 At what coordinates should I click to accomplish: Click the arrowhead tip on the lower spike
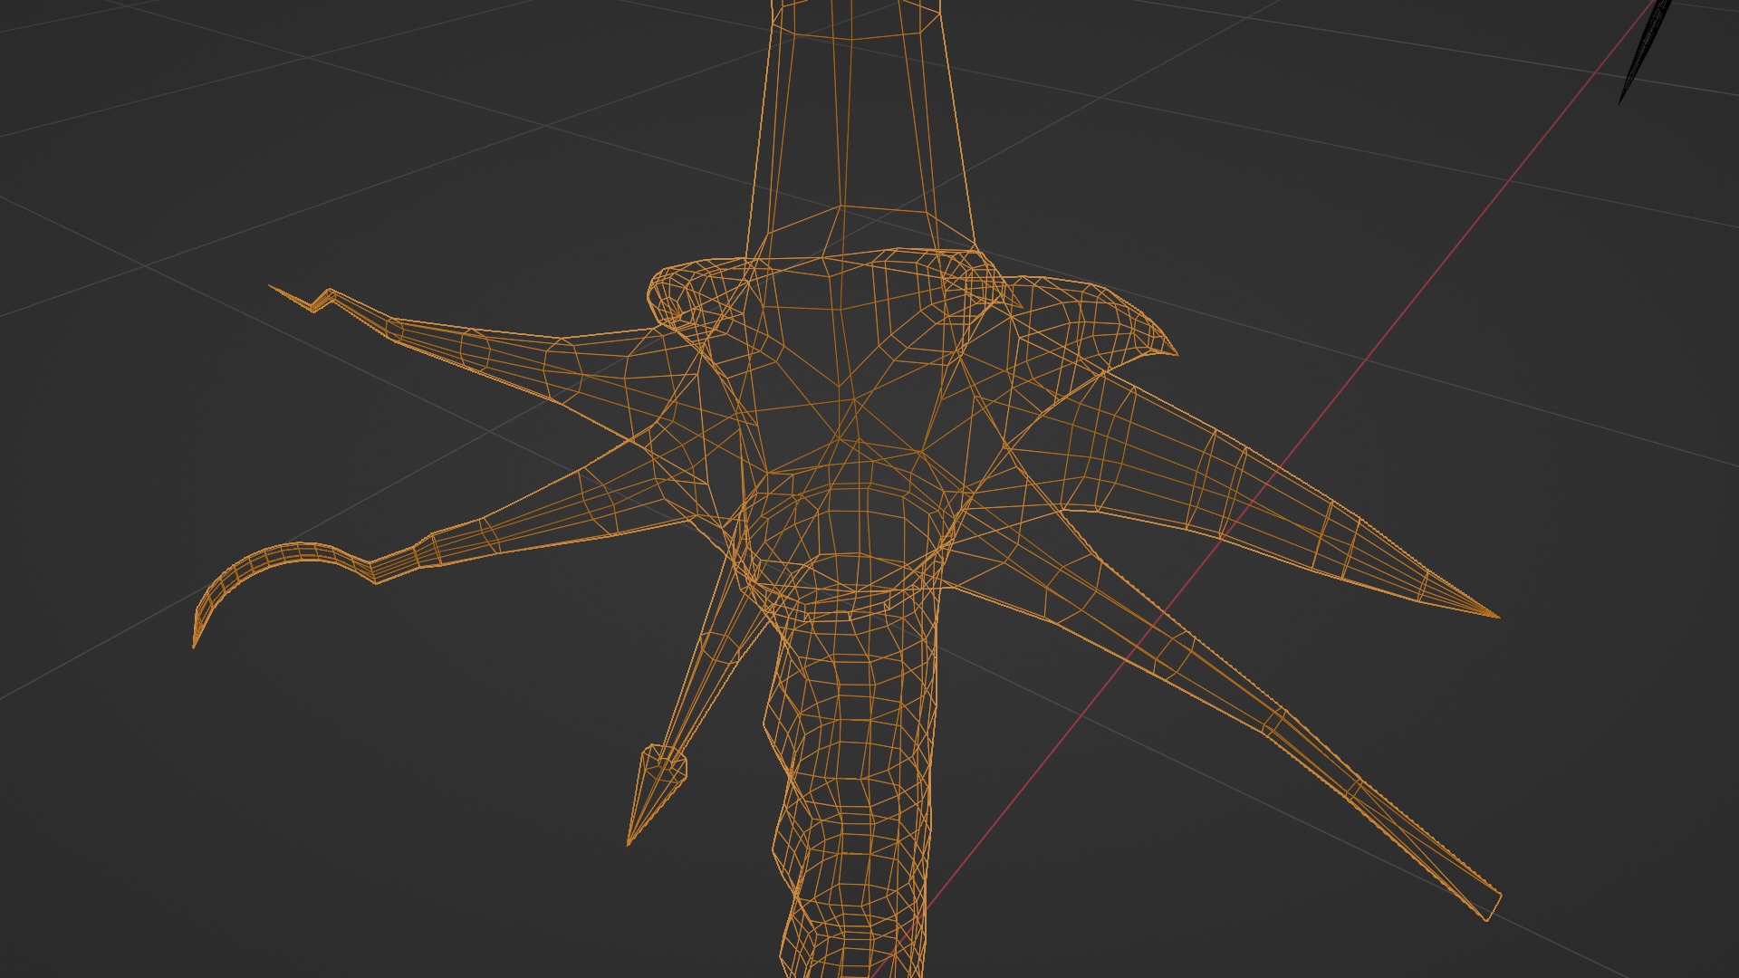(654, 790)
